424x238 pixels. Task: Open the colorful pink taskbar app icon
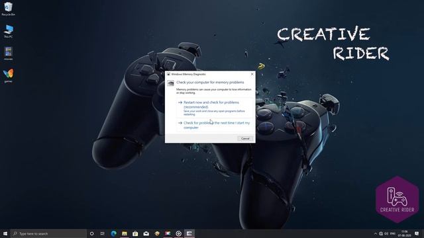point(168,233)
